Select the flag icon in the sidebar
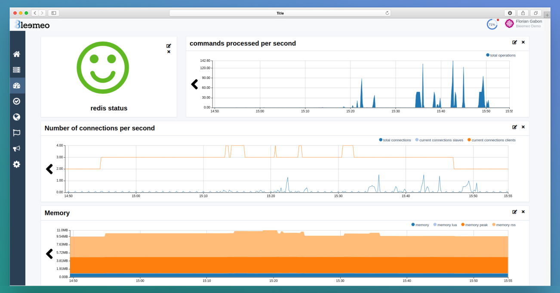The width and height of the screenshot is (560, 293). pos(17,132)
